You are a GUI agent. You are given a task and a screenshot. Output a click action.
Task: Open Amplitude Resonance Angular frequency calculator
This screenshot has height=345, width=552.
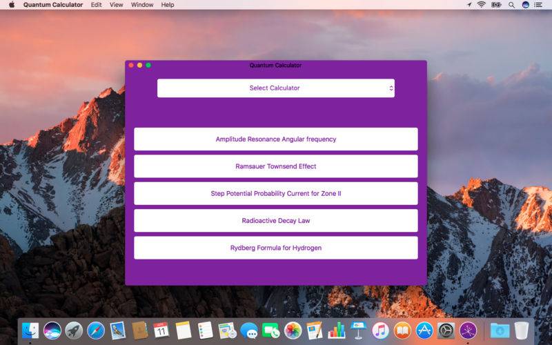pos(275,139)
